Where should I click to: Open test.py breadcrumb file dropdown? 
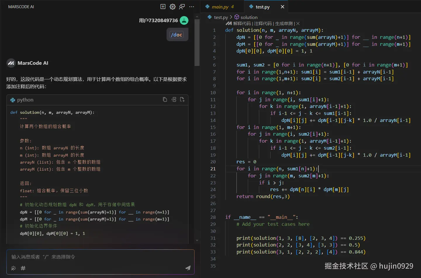click(x=221, y=17)
